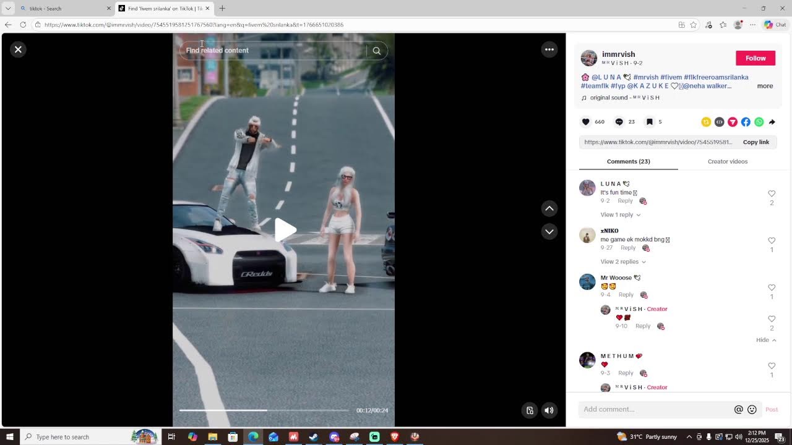Image resolution: width=792 pixels, height=445 pixels.
Task: Like LUNA's 'It's fun time' comment
Action: tap(772, 193)
